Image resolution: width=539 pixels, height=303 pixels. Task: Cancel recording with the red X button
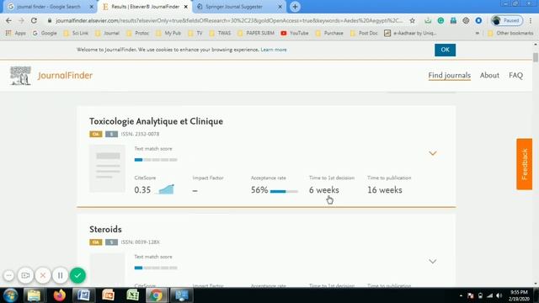click(x=43, y=275)
